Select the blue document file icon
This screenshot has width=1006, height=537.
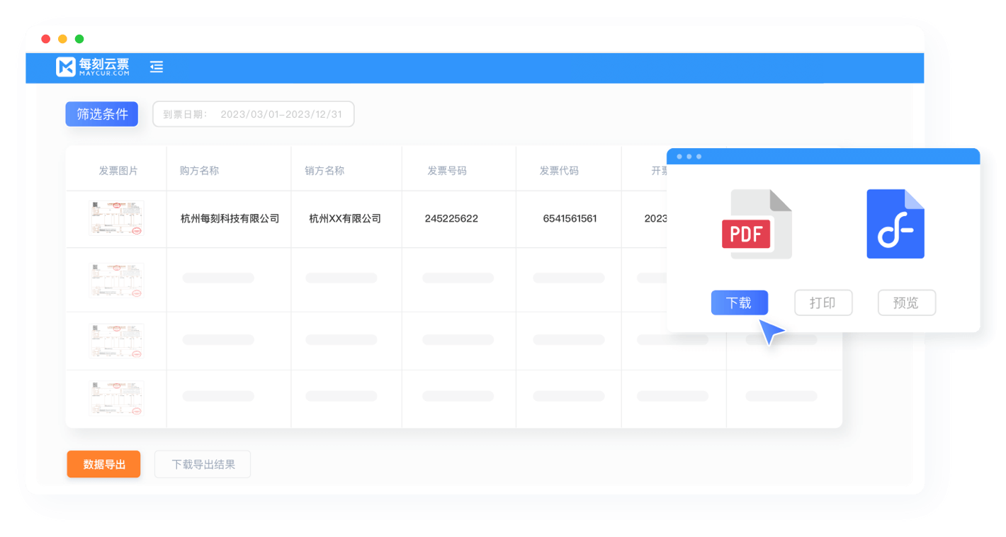(895, 224)
